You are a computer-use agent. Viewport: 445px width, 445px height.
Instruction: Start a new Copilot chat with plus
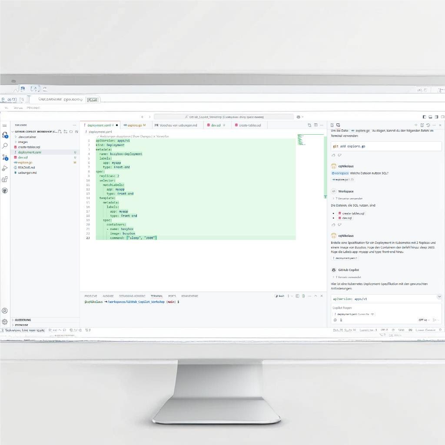pyautogui.click(x=416, y=125)
